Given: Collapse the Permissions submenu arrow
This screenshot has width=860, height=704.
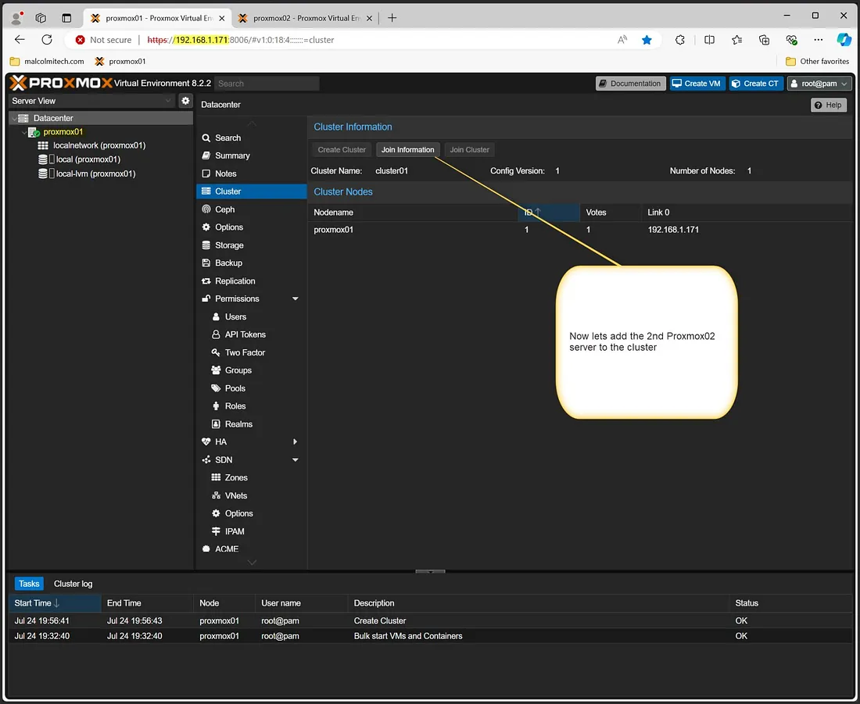Looking at the screenshot, I should point(296,299).
